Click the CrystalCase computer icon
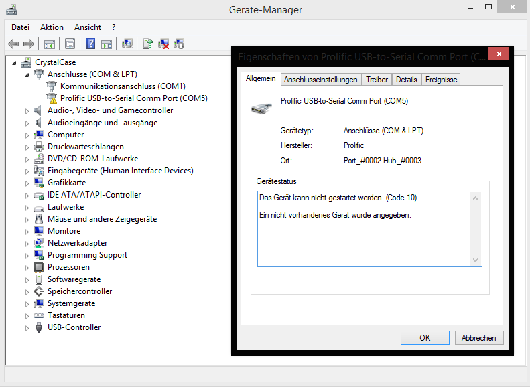This screenshot has height=387, width=530. 26,62
